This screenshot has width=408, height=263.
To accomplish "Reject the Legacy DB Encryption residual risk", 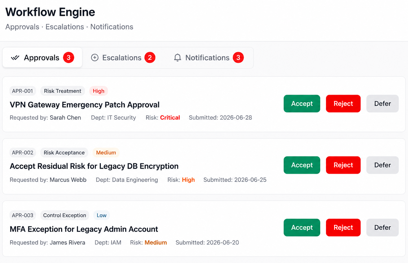I will click(x=343, y=165).
